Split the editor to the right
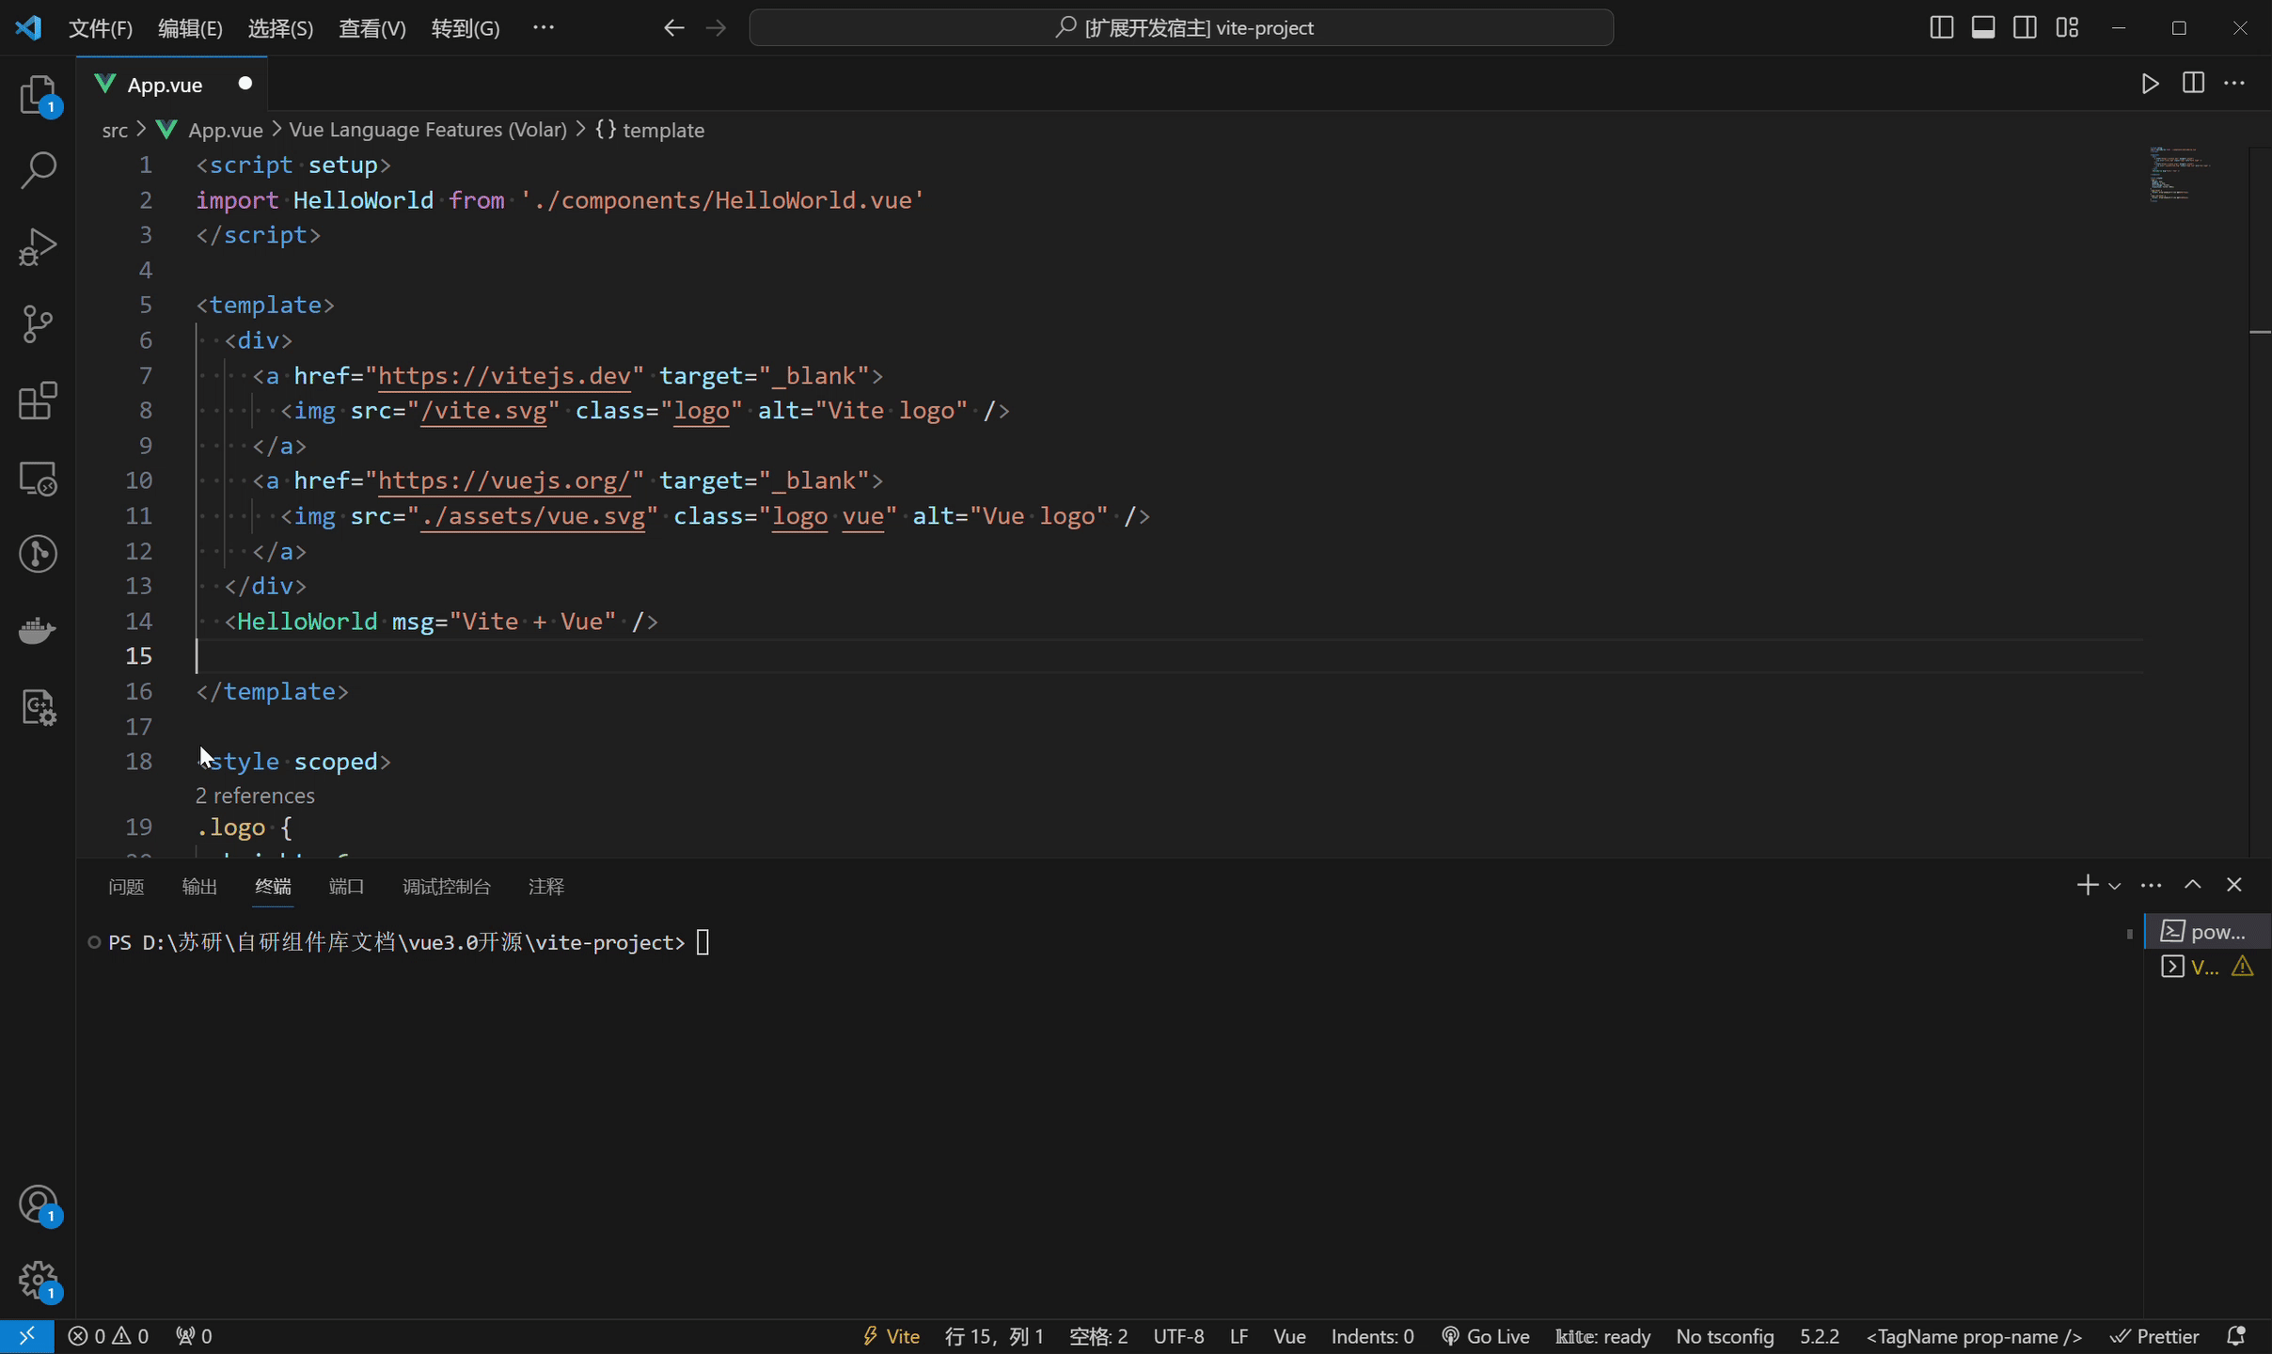This screenshot has width=2272, height=1354. (2193, 84)
